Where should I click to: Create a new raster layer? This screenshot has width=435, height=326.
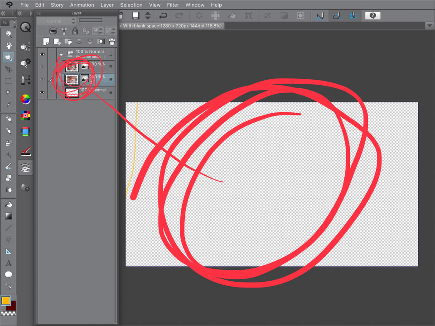[x=46, y=41]
